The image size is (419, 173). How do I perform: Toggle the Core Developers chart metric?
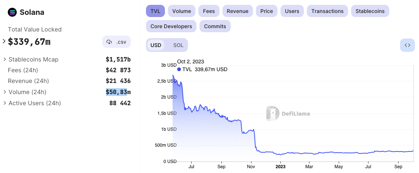tap(171, 26)
